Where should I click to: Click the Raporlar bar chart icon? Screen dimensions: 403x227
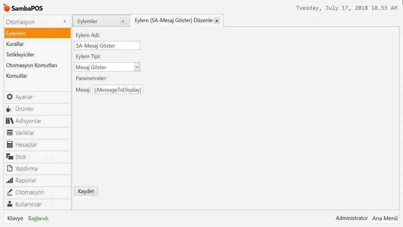tap(10, 180)
